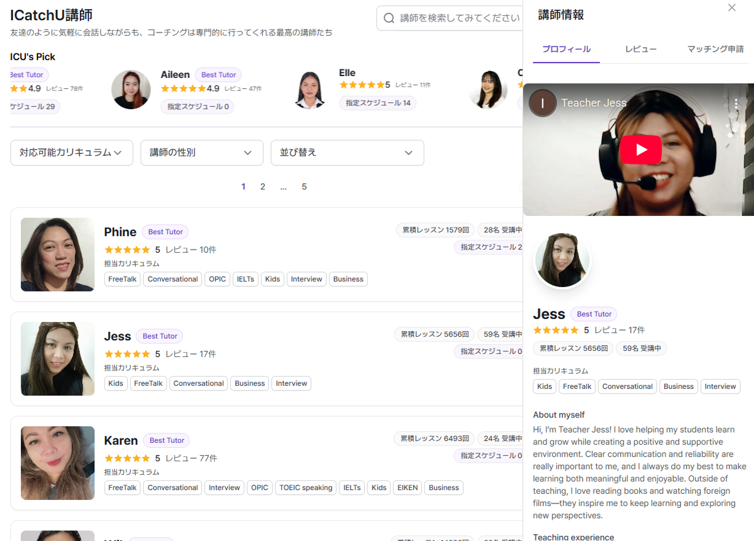Click Aileen's avatar in ICU's Pick
Image resolution: width=754 pixels, height=541 pixels.
point(131,90)
